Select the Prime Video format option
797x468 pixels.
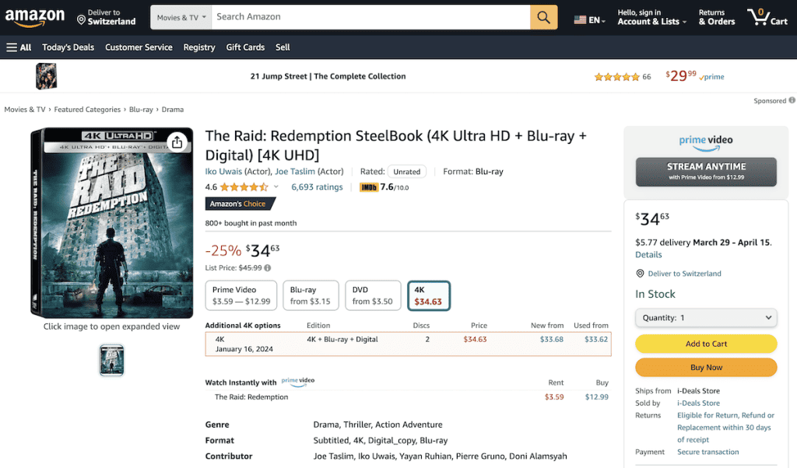(x=241, y=295)
